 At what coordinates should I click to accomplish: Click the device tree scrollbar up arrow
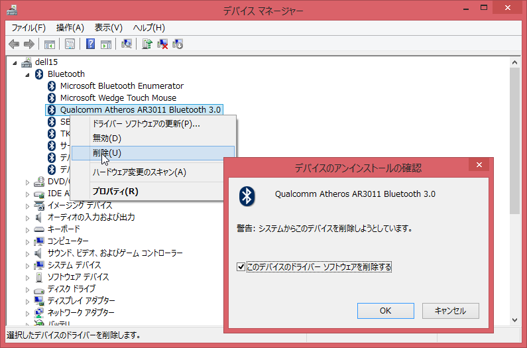pos(514,62)
